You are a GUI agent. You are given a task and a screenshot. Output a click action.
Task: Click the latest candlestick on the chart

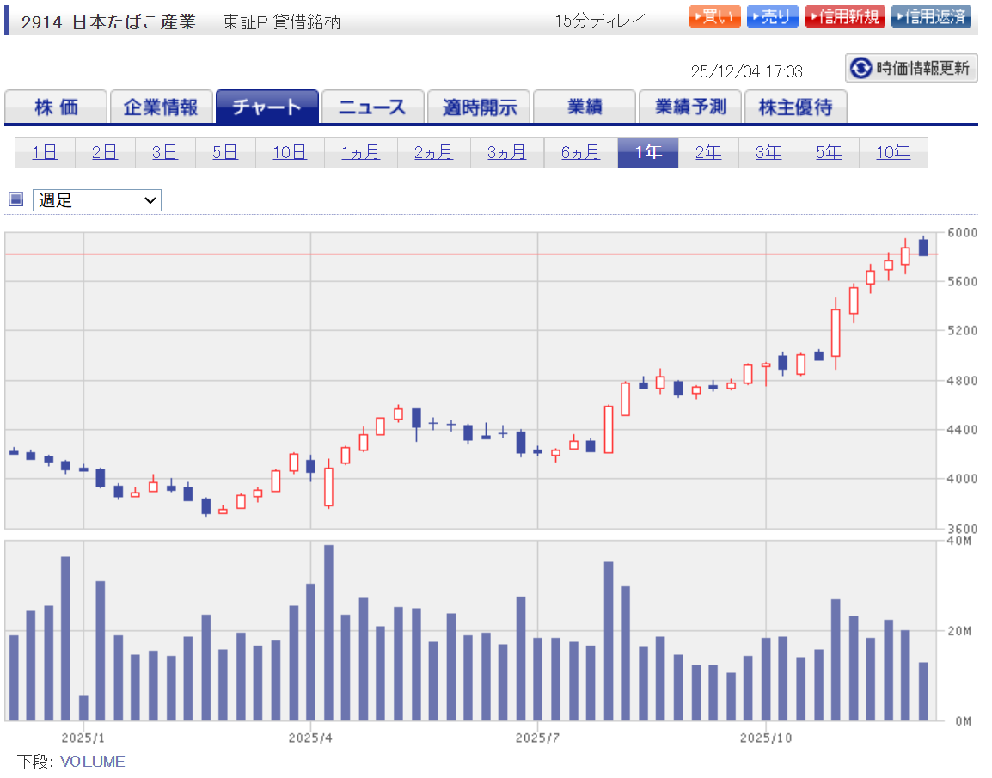click(923, 247)
